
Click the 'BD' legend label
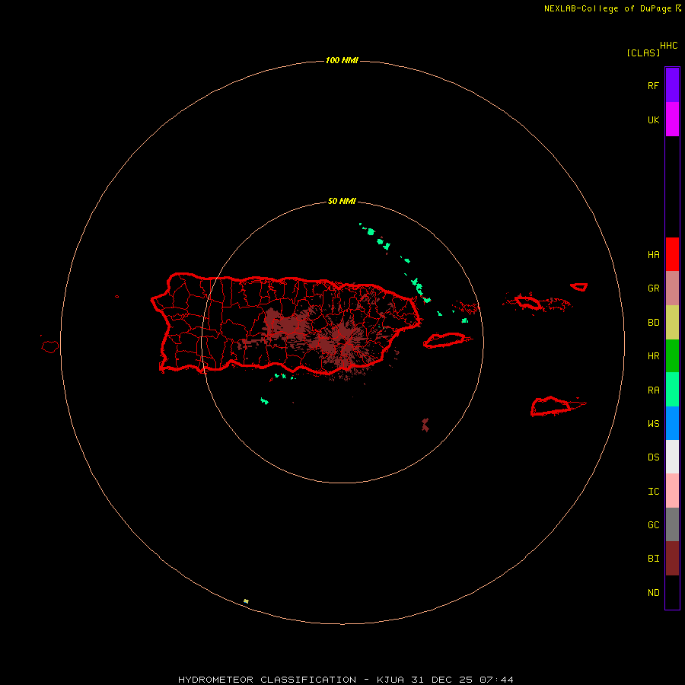(653, 323)
